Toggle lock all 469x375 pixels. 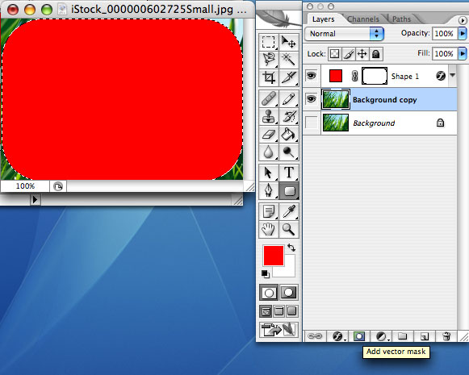[x=376, y=54]
